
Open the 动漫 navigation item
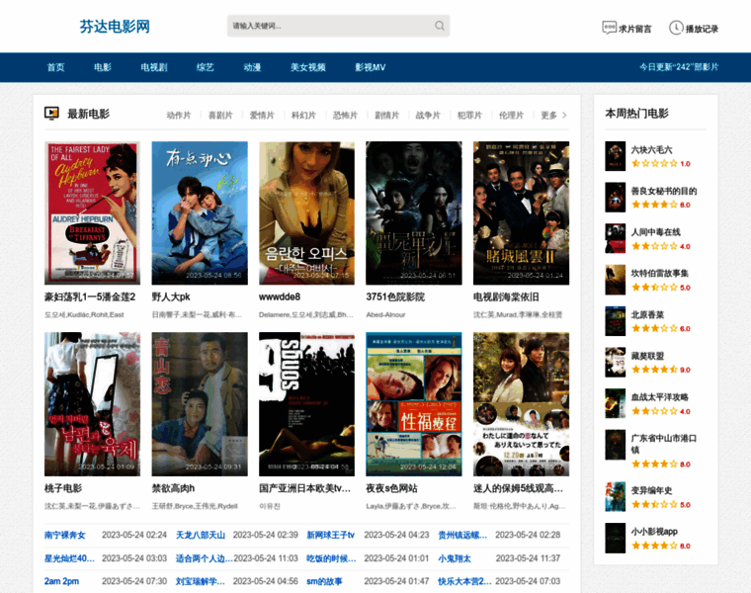[252, 67]
